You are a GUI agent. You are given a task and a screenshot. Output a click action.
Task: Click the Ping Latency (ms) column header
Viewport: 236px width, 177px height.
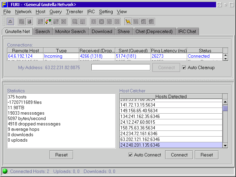point(169,51)
